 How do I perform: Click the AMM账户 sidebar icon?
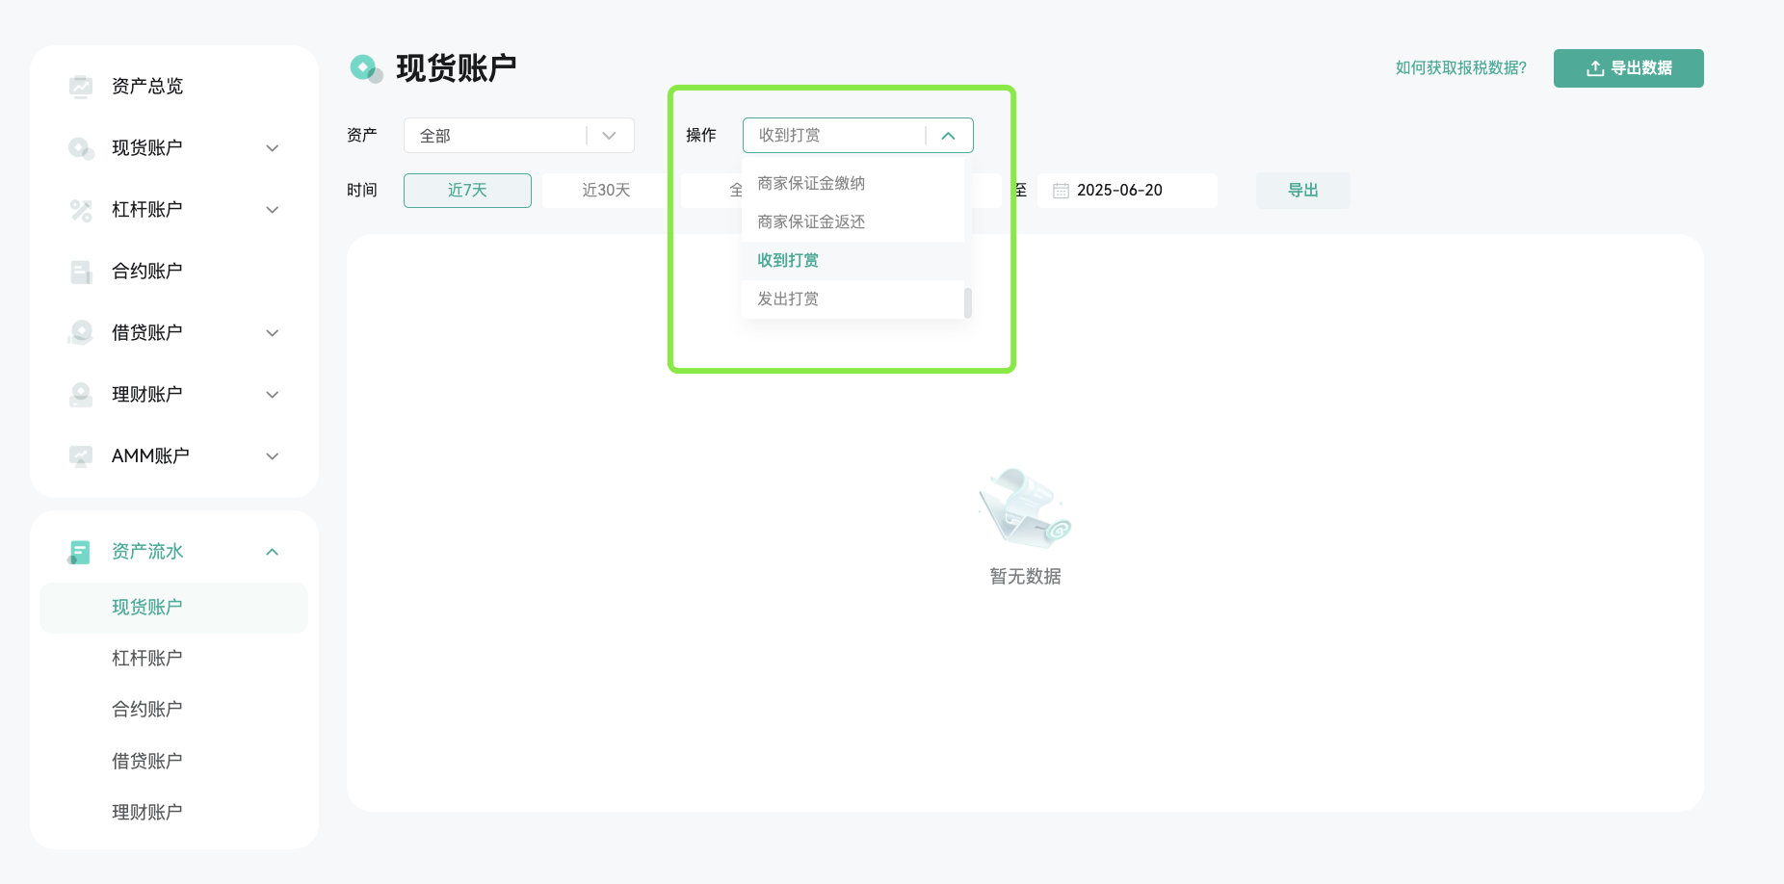pos(81,456)
